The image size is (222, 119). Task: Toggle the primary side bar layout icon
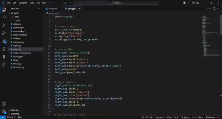(x=185, y=3)
